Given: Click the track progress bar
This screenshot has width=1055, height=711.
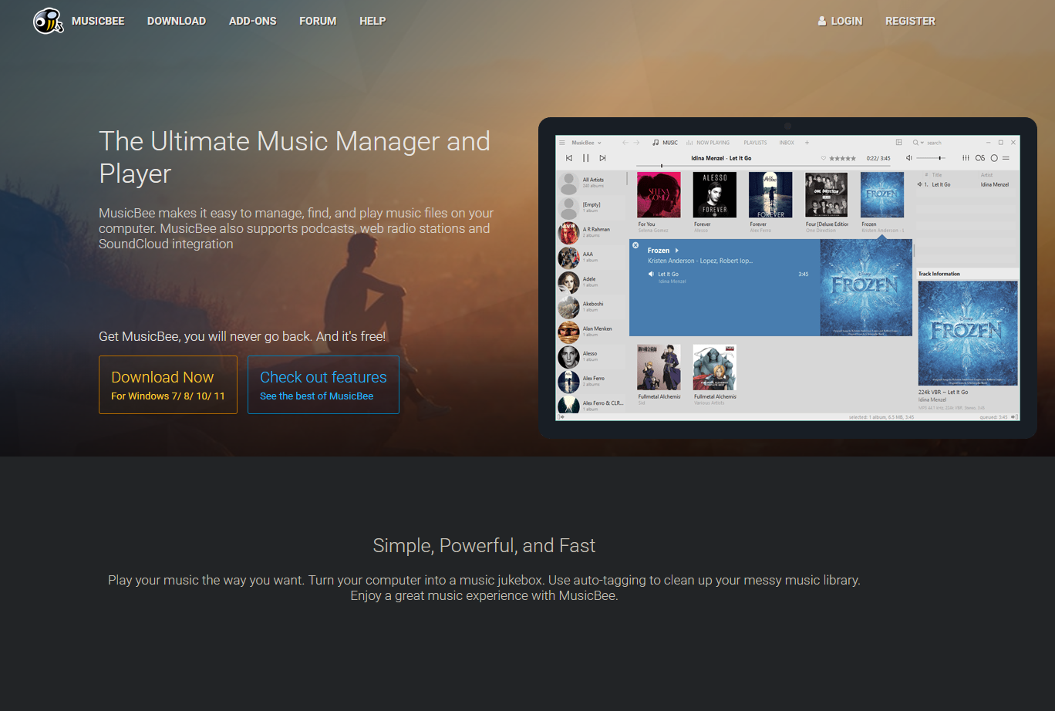Looking at the screenshot, I should tap(763, 166).
